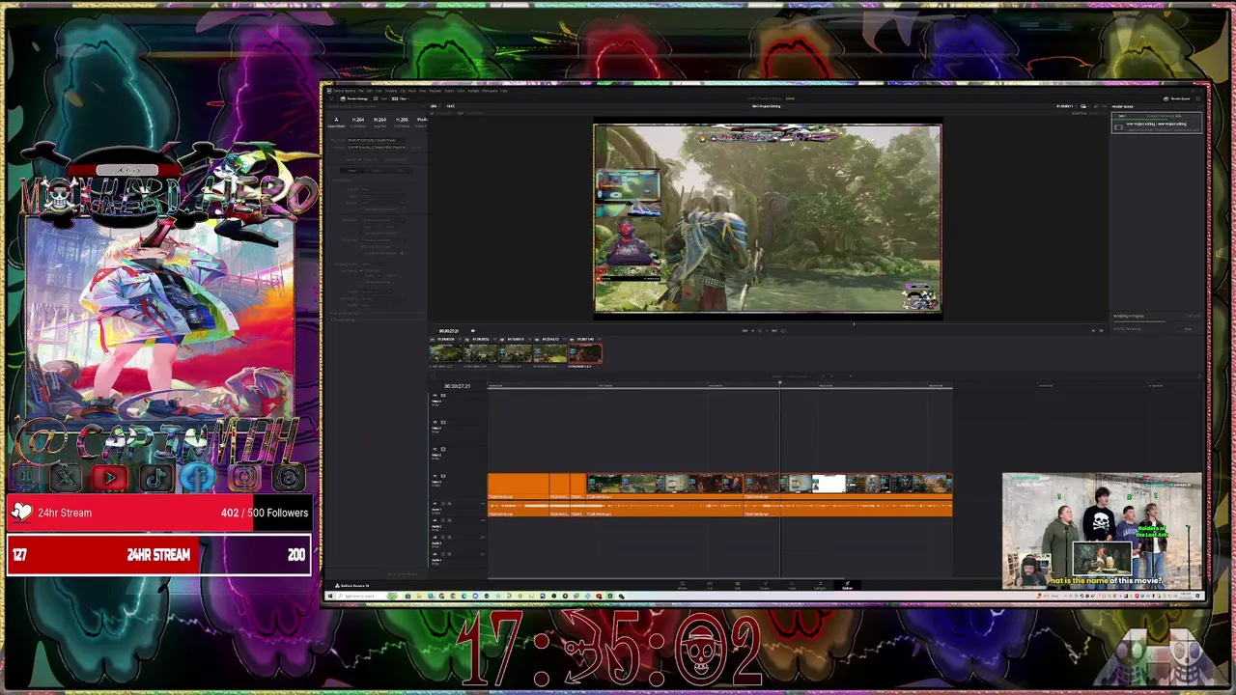The width and height of the screenshot is (1236, 695).
Task: Open the Format dropdown in render settings
Action: [382, 189]
